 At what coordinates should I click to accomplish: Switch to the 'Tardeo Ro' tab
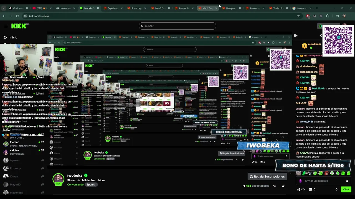click(278, 8)
